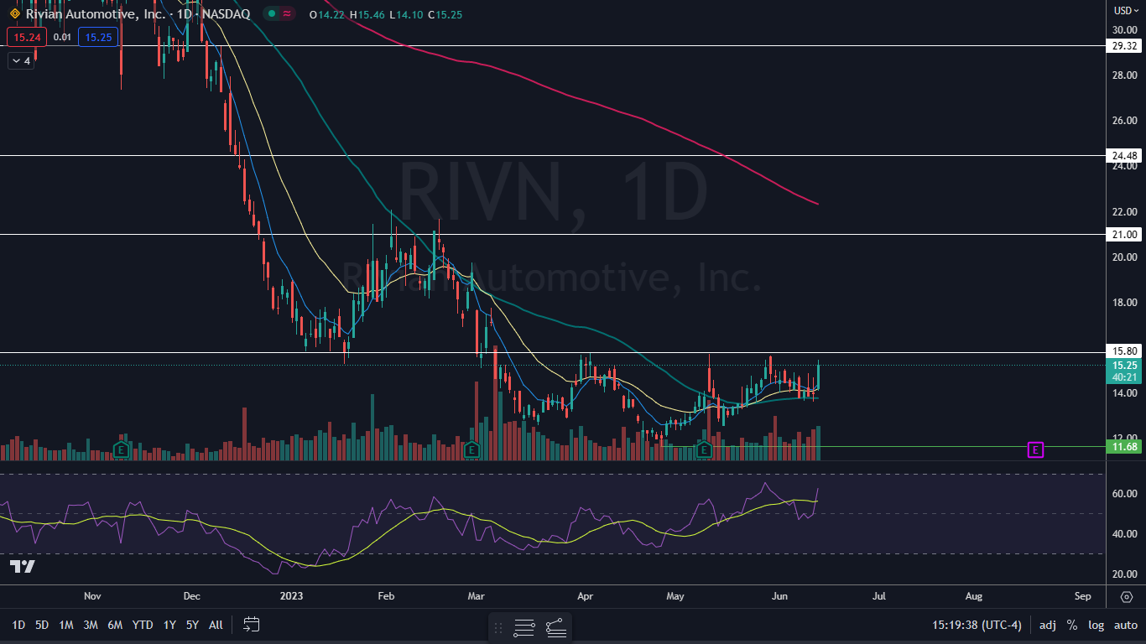This screenshot has height=644, width=1146.
Task: Select the 6M time range
Action: (x=115, y=625)
